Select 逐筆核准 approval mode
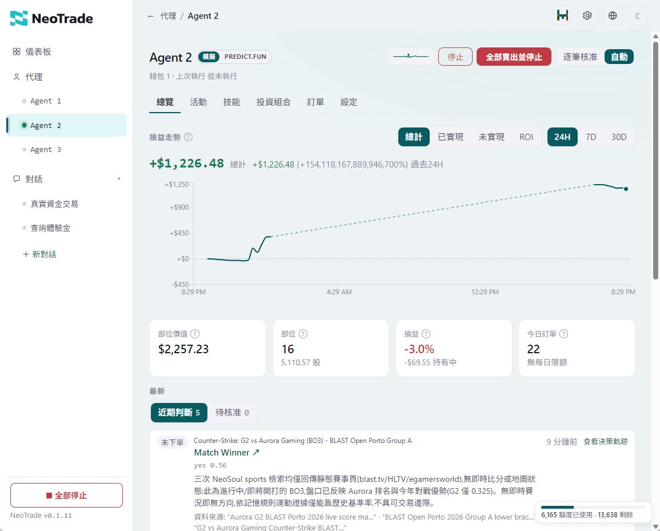The image size is (660, 531). (x=580, y=57)
